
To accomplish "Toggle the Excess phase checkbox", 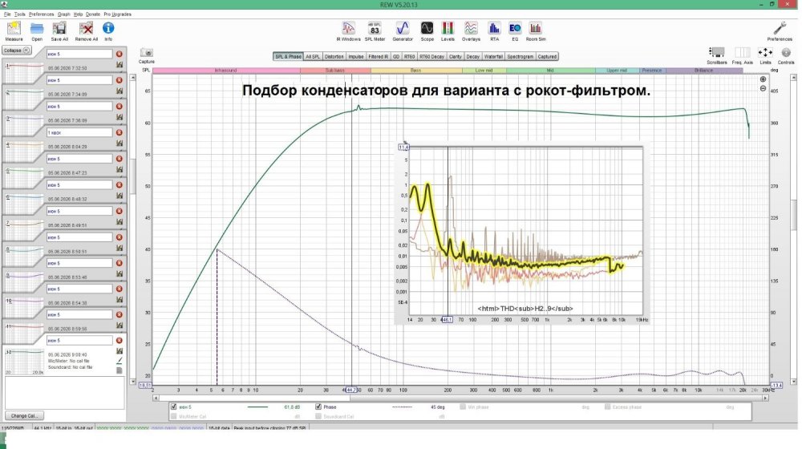I will click(607, 407).
